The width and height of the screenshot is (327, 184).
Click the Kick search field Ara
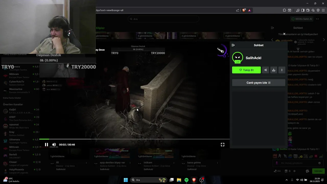(163, 19)
